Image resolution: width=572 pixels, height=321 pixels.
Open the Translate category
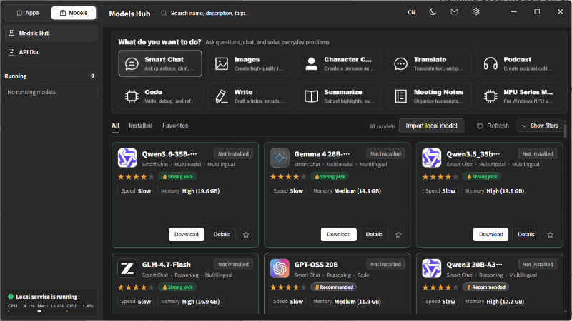click(x=430, y=63)
